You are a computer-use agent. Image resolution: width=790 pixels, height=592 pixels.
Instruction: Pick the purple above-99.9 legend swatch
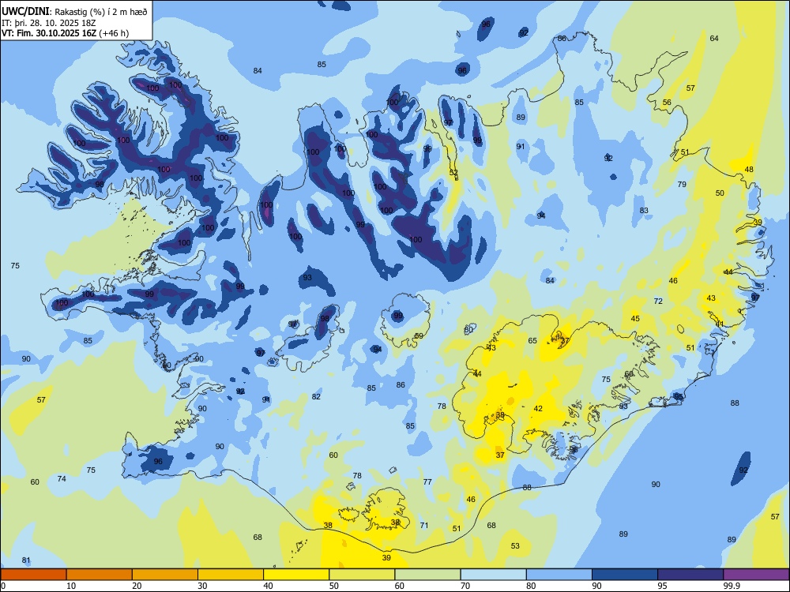tap(756, 575)
